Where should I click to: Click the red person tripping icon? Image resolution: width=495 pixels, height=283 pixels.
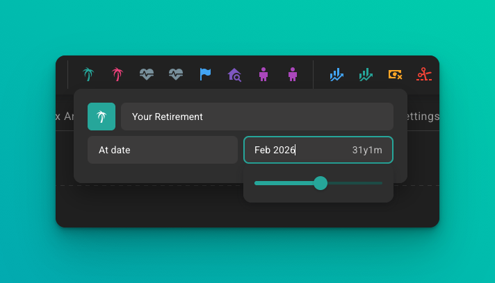pos(424,74)
